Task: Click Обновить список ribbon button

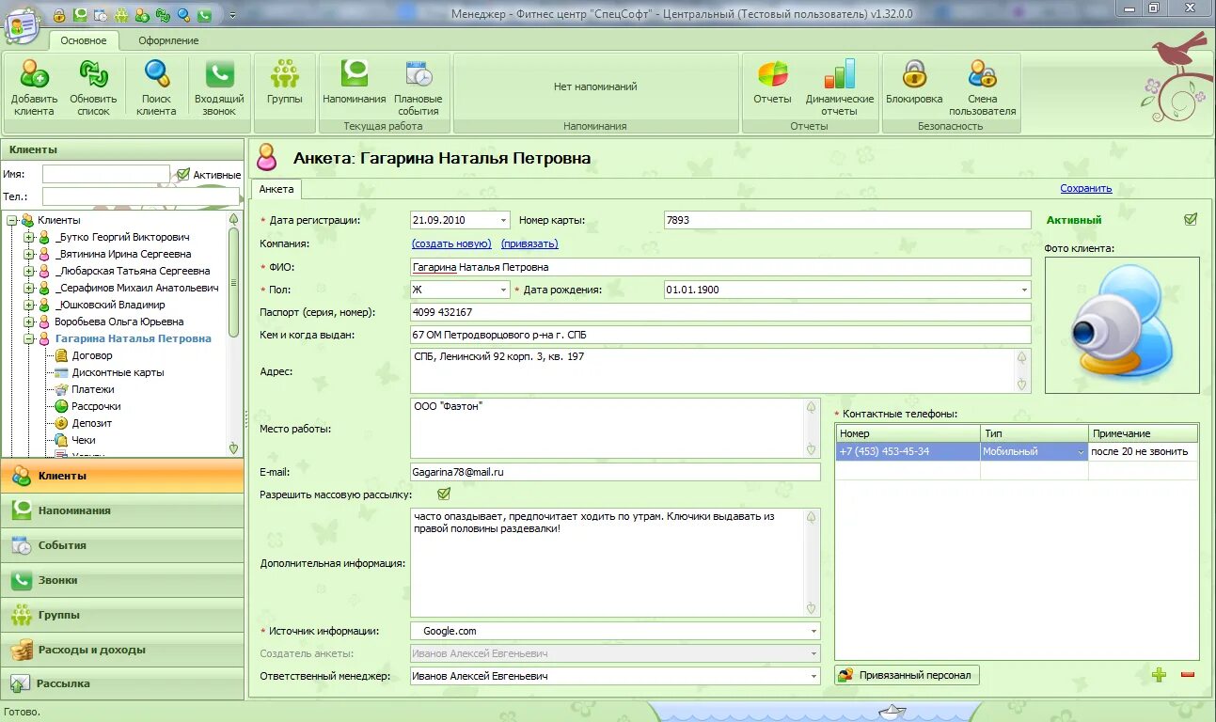Action: (x=93, y=87)
